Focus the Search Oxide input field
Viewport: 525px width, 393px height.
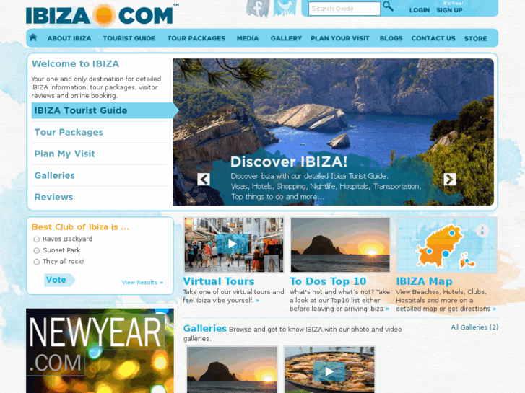pos(344,9)
